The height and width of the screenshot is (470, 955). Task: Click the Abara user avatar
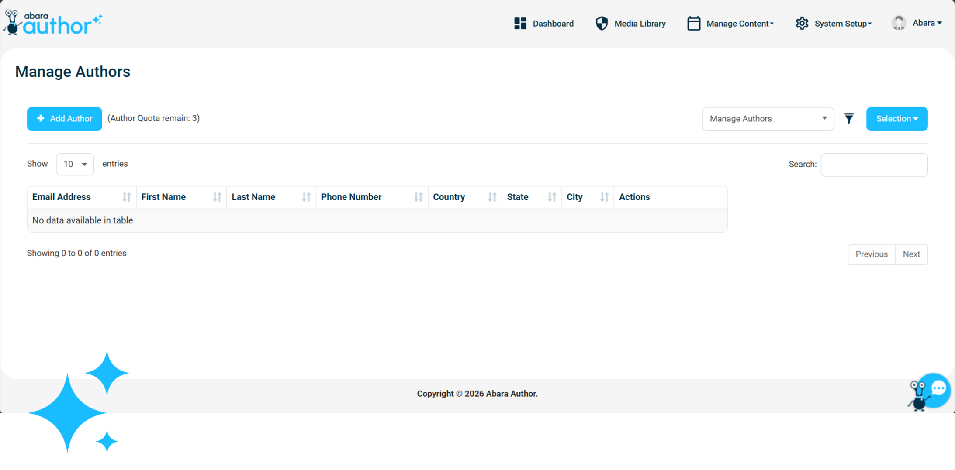[899, 23]
